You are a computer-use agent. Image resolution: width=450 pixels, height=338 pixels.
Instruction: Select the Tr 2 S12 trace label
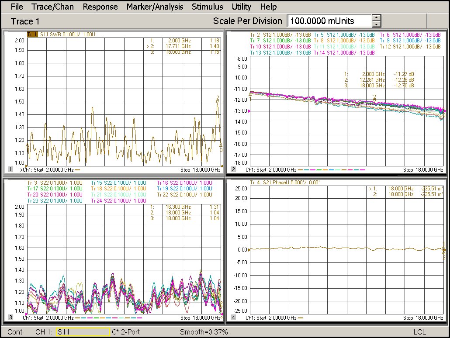pos(280,35)
